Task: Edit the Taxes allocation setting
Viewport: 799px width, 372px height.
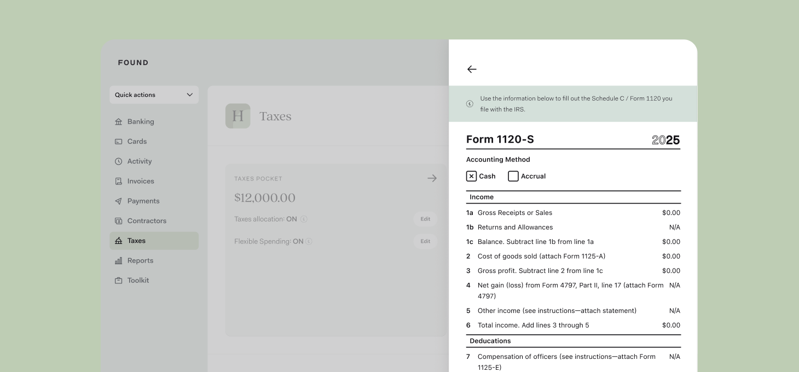Action: point(425,219)
